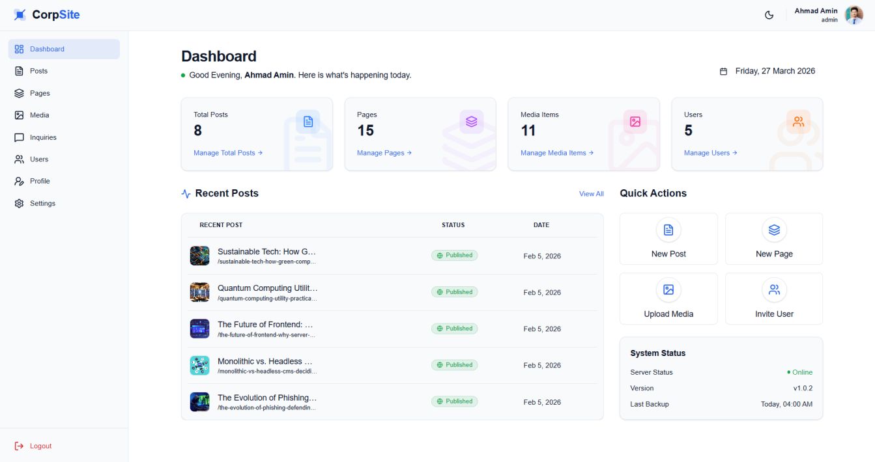Click the Invite User icon
The height and width of the screenshot is (462, 875).
[773, 289]
